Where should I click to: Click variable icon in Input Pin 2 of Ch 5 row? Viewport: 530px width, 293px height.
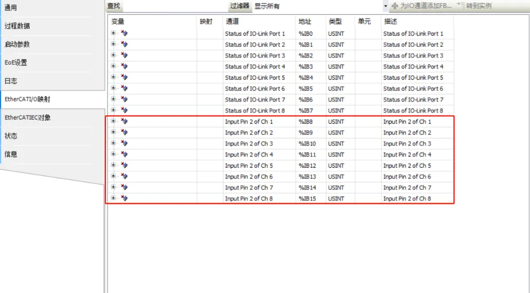click(x=124, y=165)
